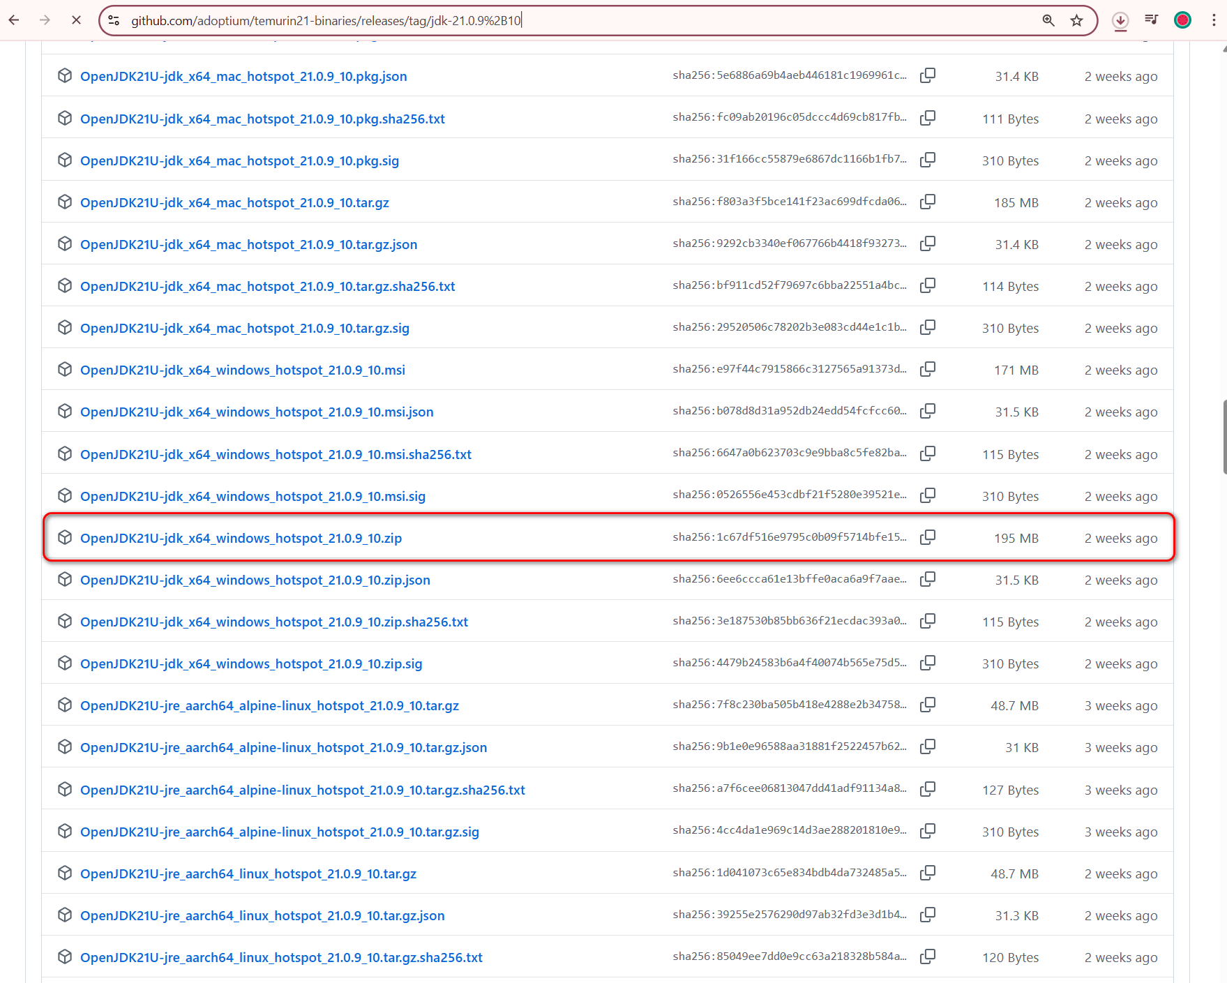Copy sha256 for x64_windows zip.json

pyautogui.click(x=928, y=579)
